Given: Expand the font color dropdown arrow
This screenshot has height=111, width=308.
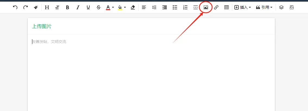Looking at the screenshot, I should [113, 8].
